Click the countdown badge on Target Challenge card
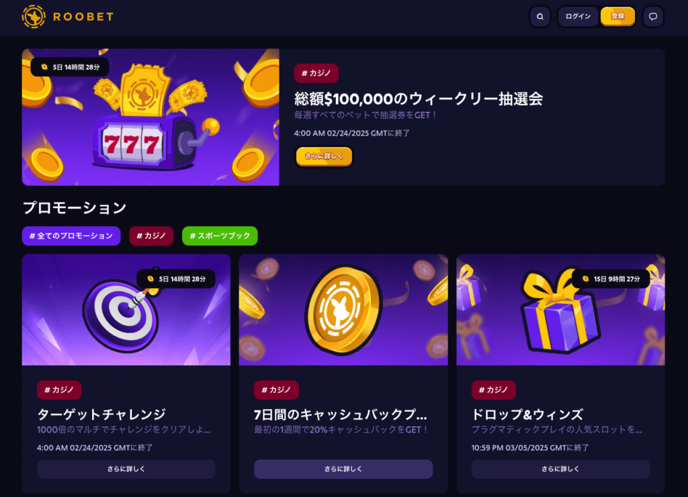Screen dimensions: 688x497 tap(176, 279)
